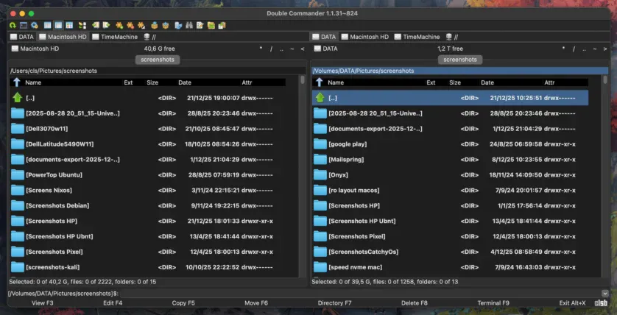Switch to the screenshots tab in the left panel
This screenshot has width=617, height=315.
pos(158,60)
